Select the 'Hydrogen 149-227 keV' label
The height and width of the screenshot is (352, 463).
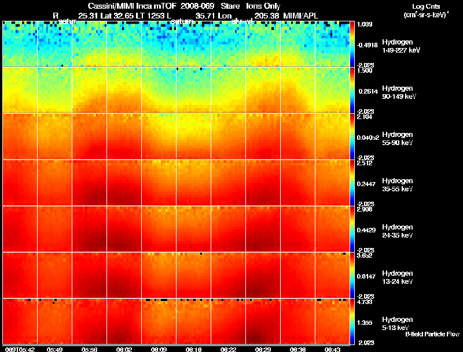401,46
